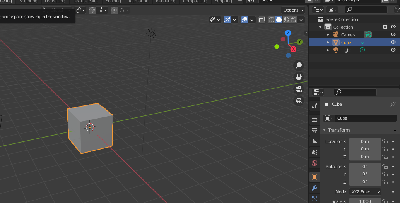Click the Rotation Y value field
Screen dimensions: 400x203
pyautogui.click(x=365, y=174)
